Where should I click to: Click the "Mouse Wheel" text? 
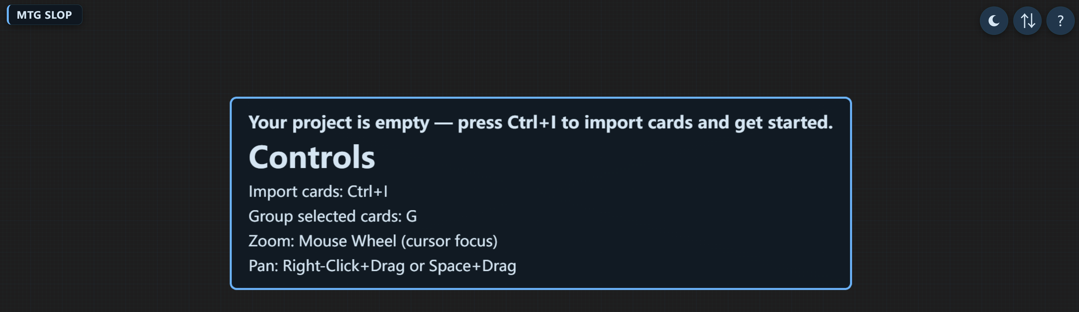point(347,241)
